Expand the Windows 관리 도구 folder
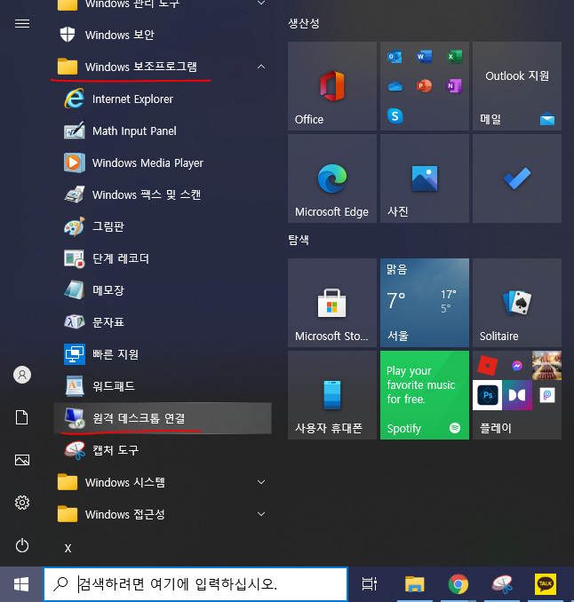The height and width of the screenshot is (602, 574). click(261, 3)
